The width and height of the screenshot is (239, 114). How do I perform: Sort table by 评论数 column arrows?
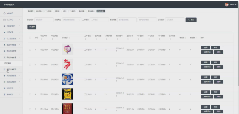(x=185, y=38)
